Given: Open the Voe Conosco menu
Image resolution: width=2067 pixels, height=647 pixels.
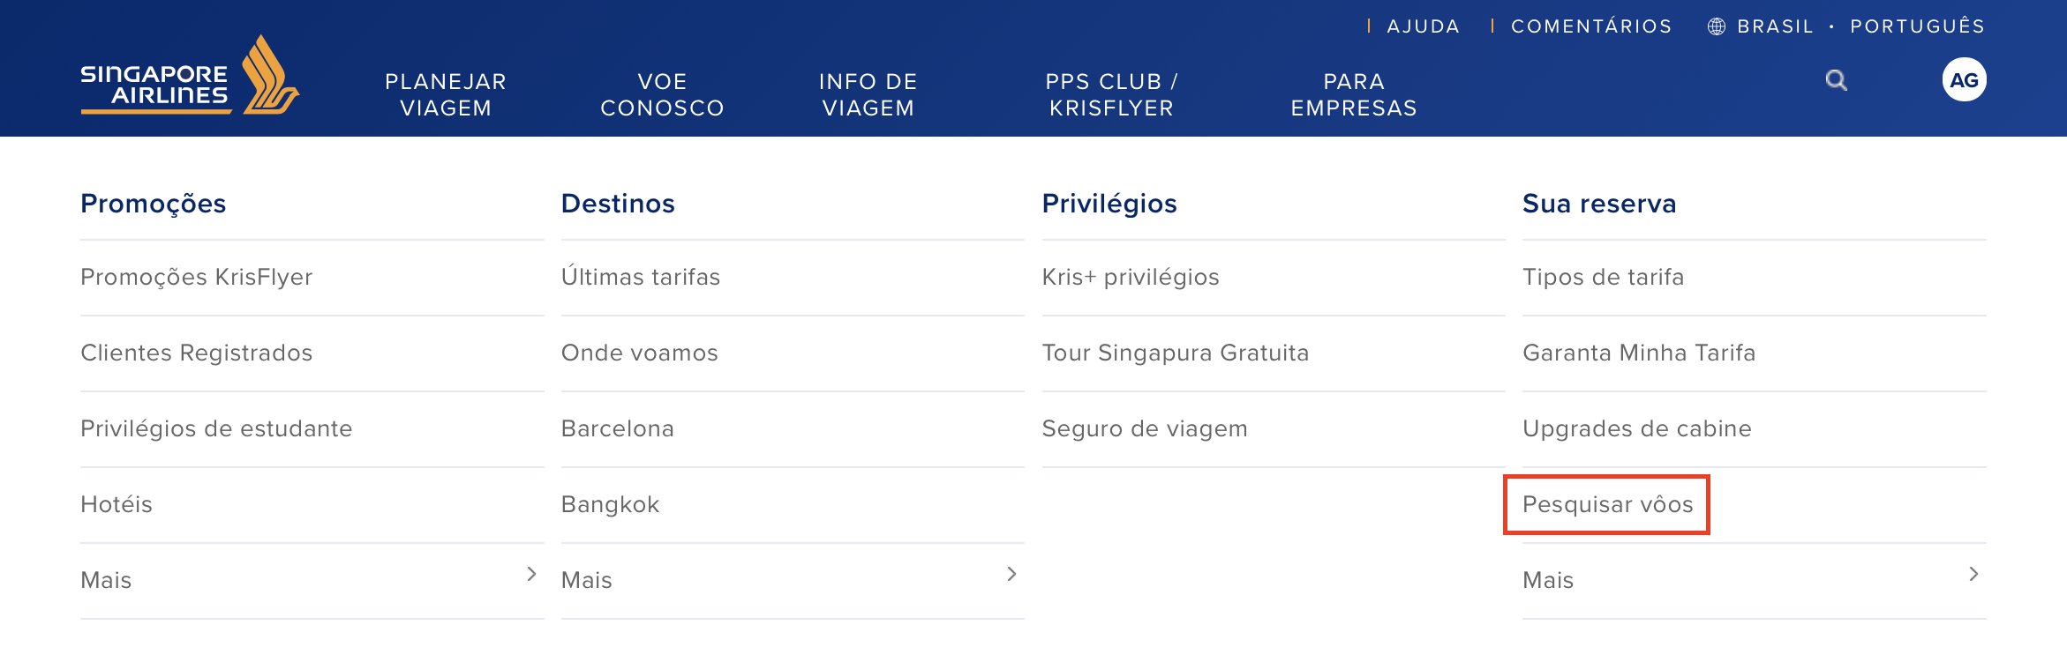Looking at the screenshot, I should tap(662, 94).
